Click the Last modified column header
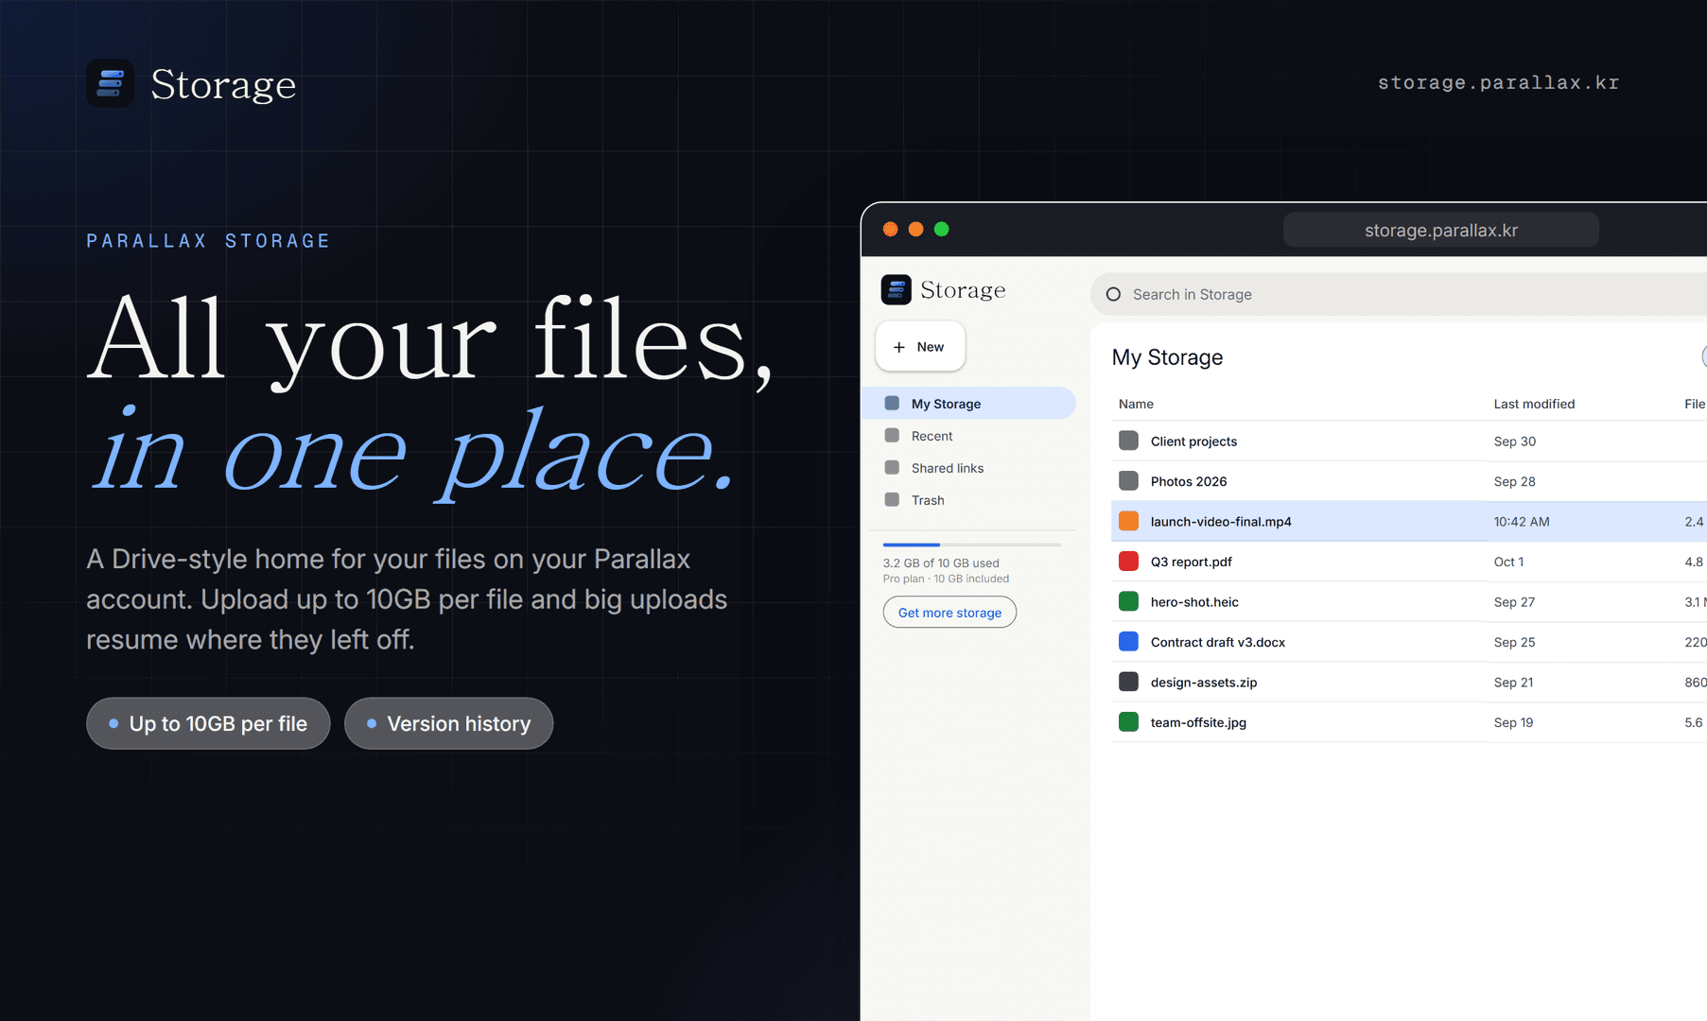The height and width of the screenshot is (1021, 1707). [x=1534, y=404]
